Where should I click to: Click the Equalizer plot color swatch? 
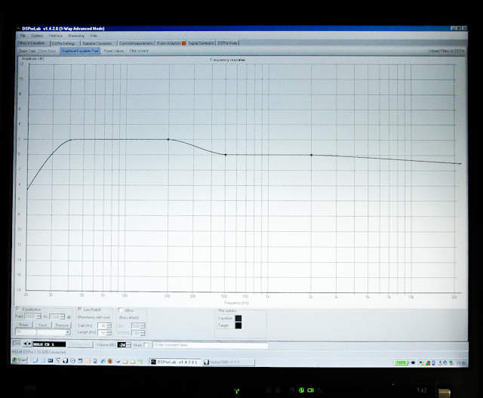click(238, 318)
